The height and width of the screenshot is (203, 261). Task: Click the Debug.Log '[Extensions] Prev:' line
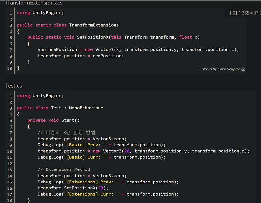pyautogui.click(x=108, y=182)
